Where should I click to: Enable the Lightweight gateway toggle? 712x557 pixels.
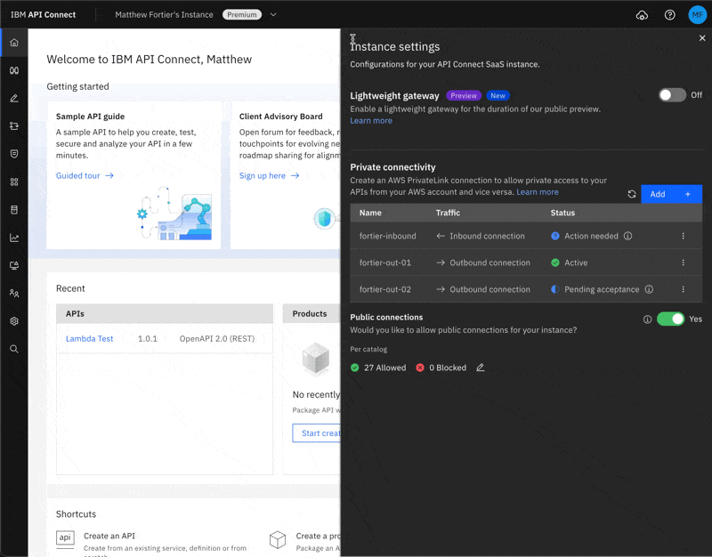click(x=672, y=95)
